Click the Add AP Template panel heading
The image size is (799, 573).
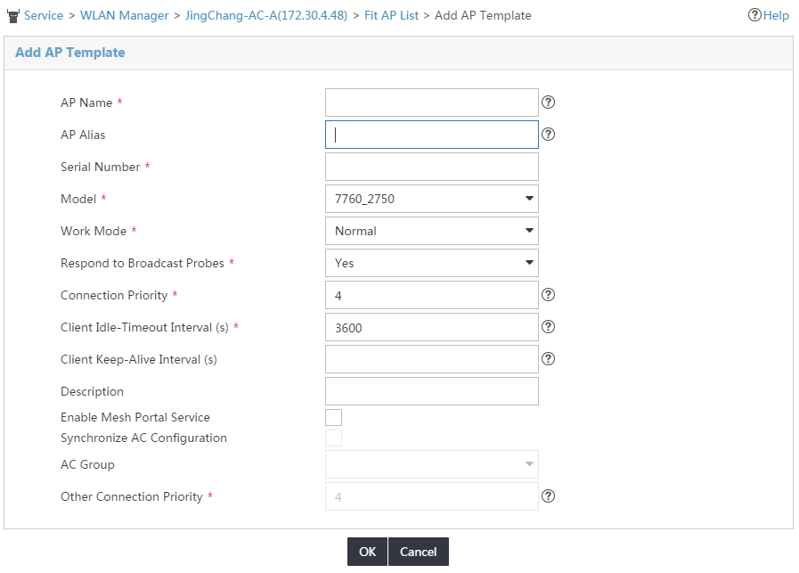coord(69,53)
